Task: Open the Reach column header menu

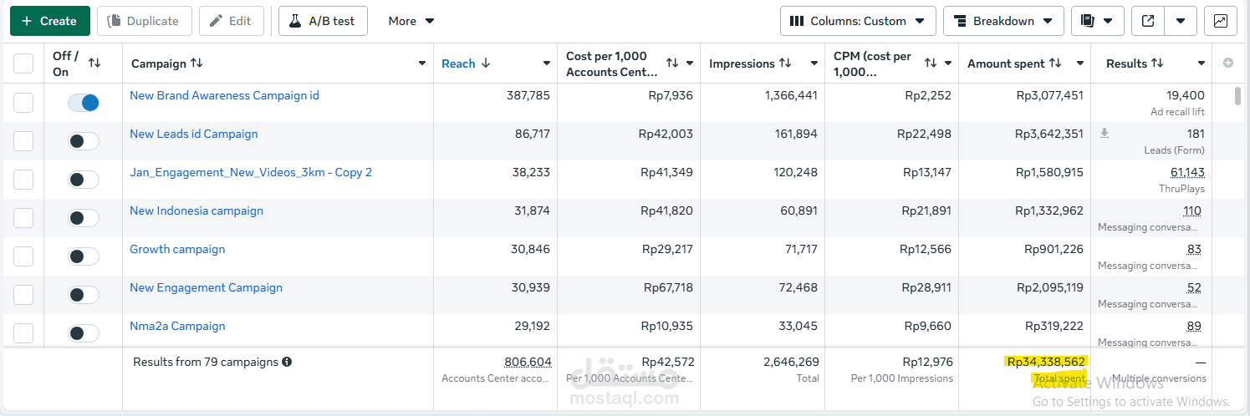Action: tap(547, 63)
